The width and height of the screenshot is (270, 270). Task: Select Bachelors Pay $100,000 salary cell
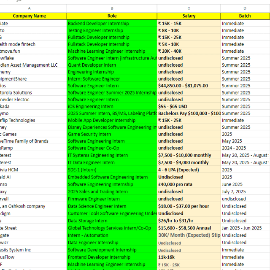(x=189, y=113)
